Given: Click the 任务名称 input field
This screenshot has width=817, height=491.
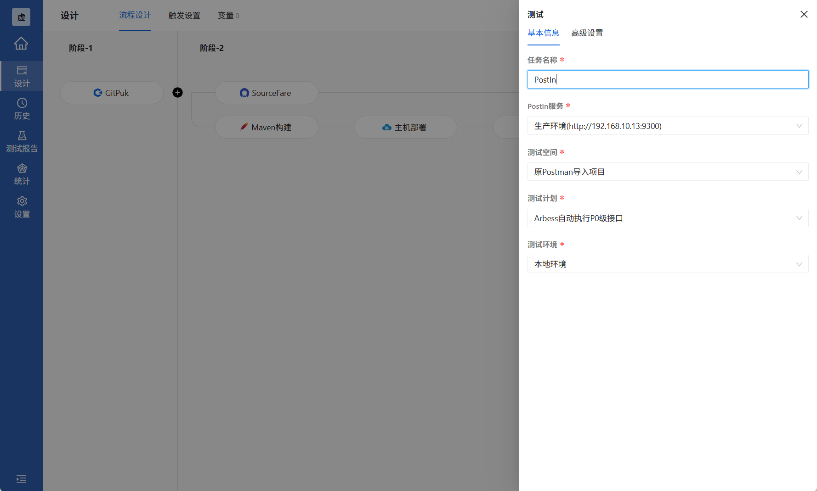Looking at the screenshot, I should (x=668, y=79).
